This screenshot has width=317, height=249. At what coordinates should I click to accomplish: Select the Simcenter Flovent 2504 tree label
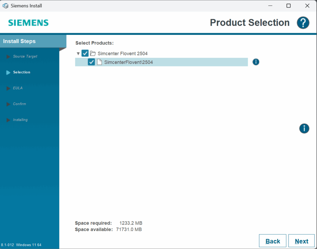(123, 53)
